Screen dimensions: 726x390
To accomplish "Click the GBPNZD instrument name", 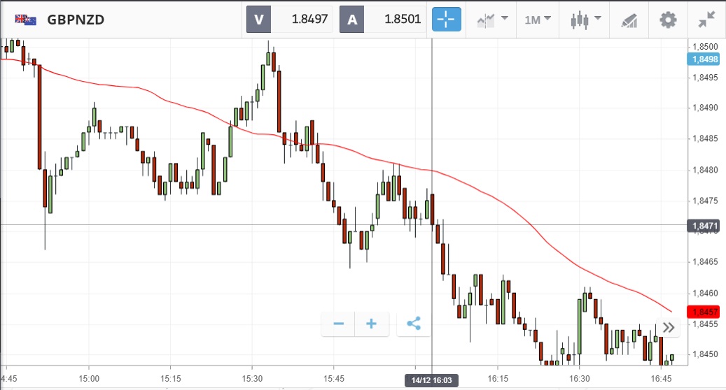I will click(76, 20).
